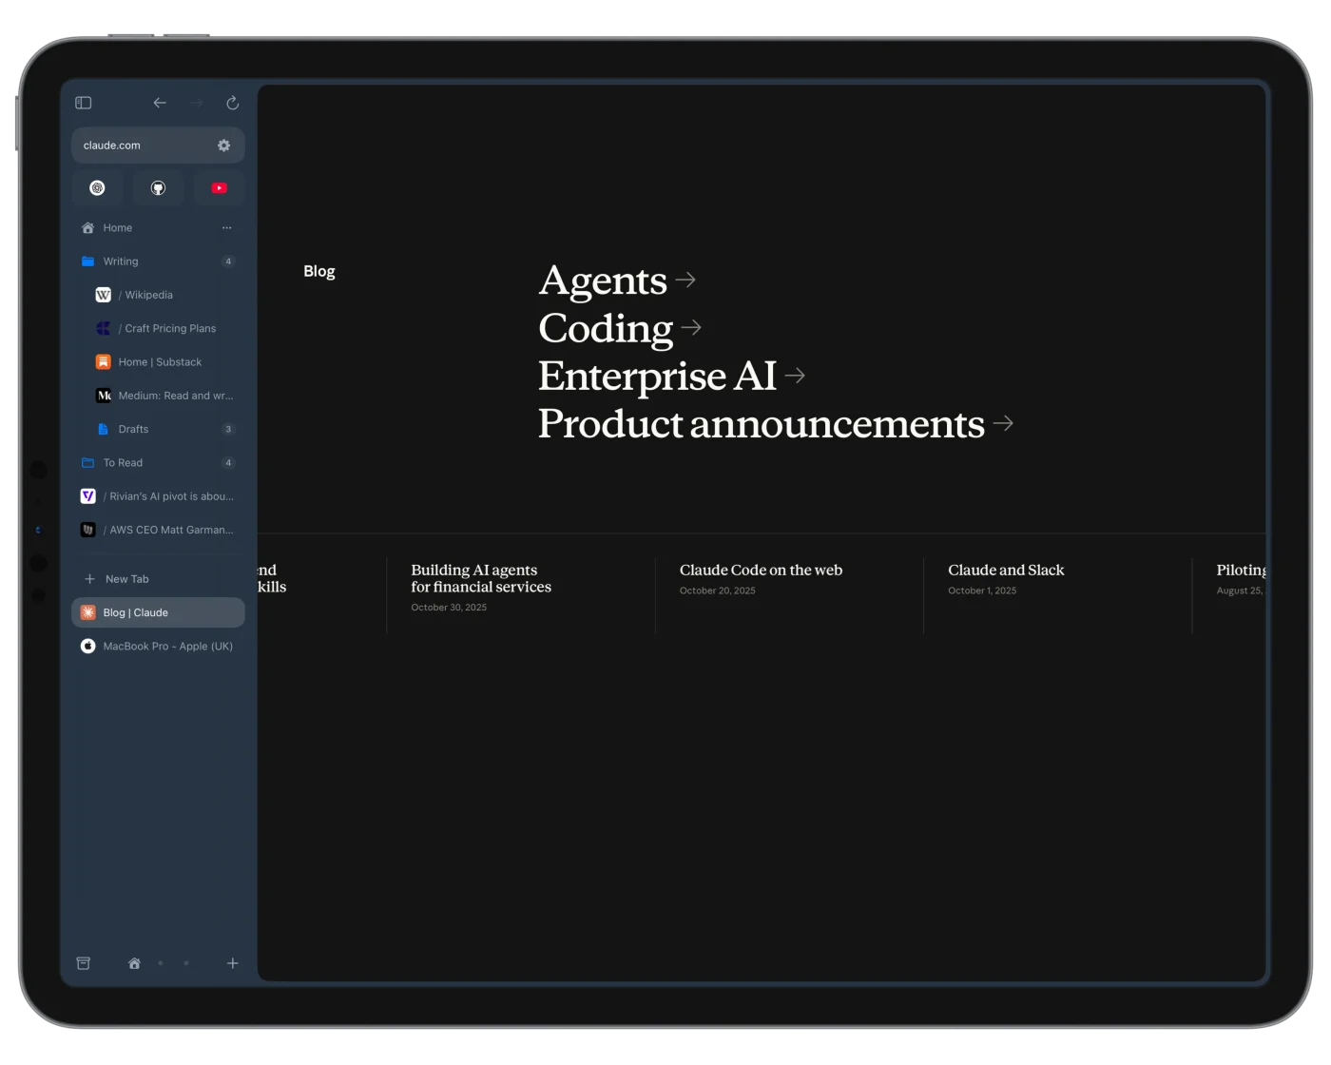Toggle the sidebar panel icon

tap(84, 103)
